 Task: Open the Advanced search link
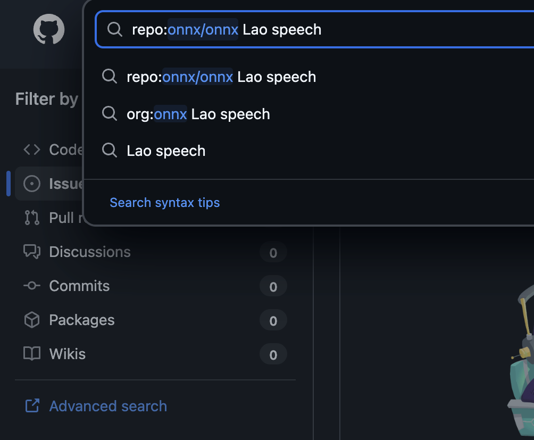point(108,406)
